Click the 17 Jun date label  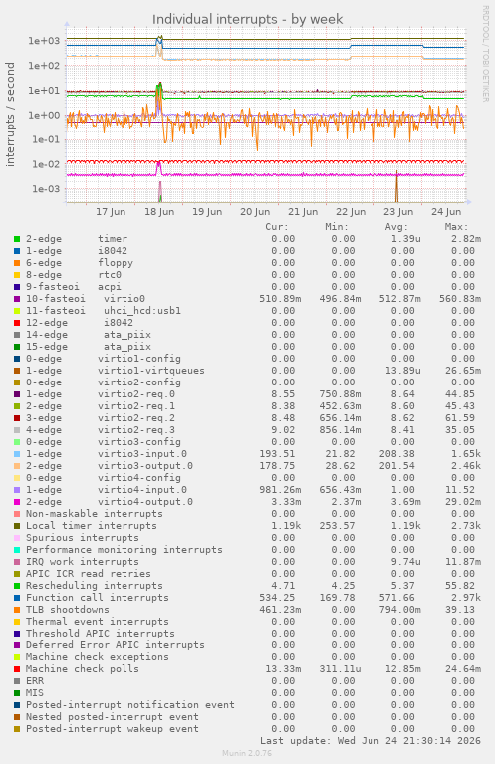coord(111,212)
